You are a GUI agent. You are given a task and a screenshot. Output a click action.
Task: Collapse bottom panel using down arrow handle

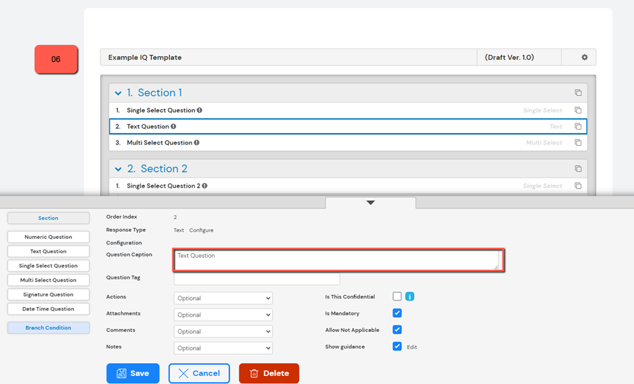pos(370,202)
